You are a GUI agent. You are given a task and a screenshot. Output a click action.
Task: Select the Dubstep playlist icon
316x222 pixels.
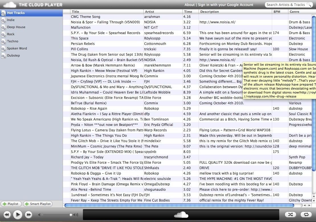[x=4, y=55]
